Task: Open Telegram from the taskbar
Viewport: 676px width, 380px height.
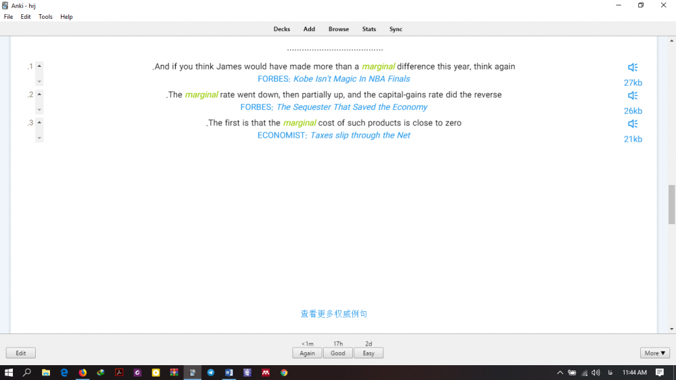Action: point(211,373)
